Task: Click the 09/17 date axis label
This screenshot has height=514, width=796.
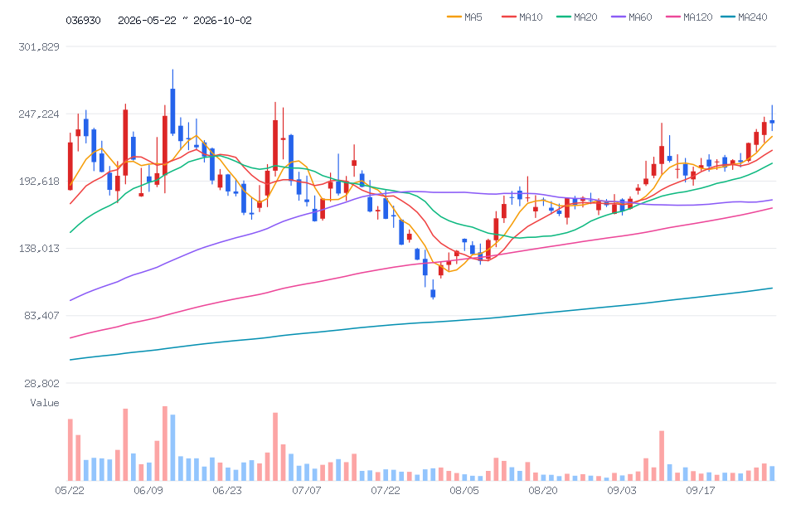Action: click(x=701, y=491)
